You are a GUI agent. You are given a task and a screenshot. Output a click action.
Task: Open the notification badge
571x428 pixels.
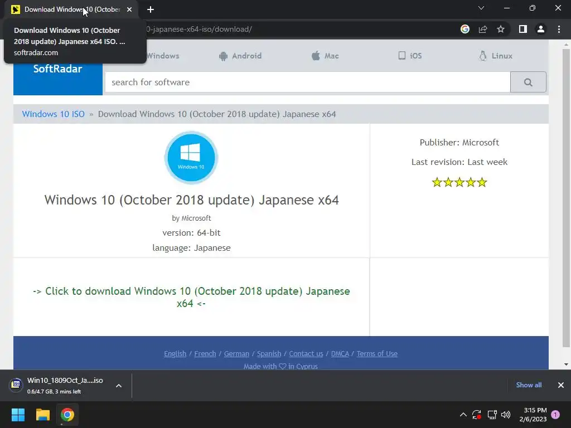point(555,415)
